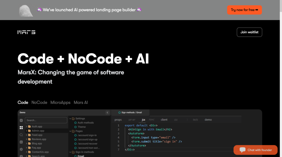
Task: Click the circle icon beside /account/recover
Action: pyautogui.click(x=75, y=144)
